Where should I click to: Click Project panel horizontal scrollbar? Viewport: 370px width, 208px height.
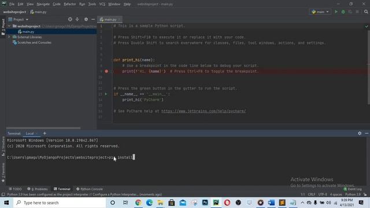tap(43, 128)
